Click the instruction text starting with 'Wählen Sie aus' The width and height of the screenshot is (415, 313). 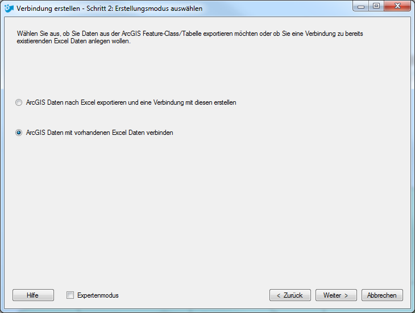(x=190, y=38)
